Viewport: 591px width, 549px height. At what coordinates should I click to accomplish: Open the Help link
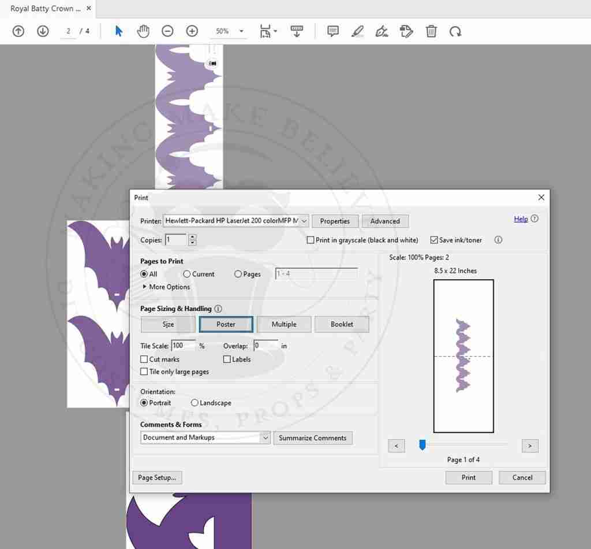coord(521,219)
